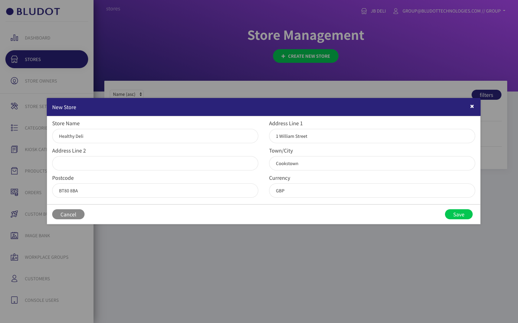Select the Console Users icon
Screen dimensions: 518x323
coord(14,300)
